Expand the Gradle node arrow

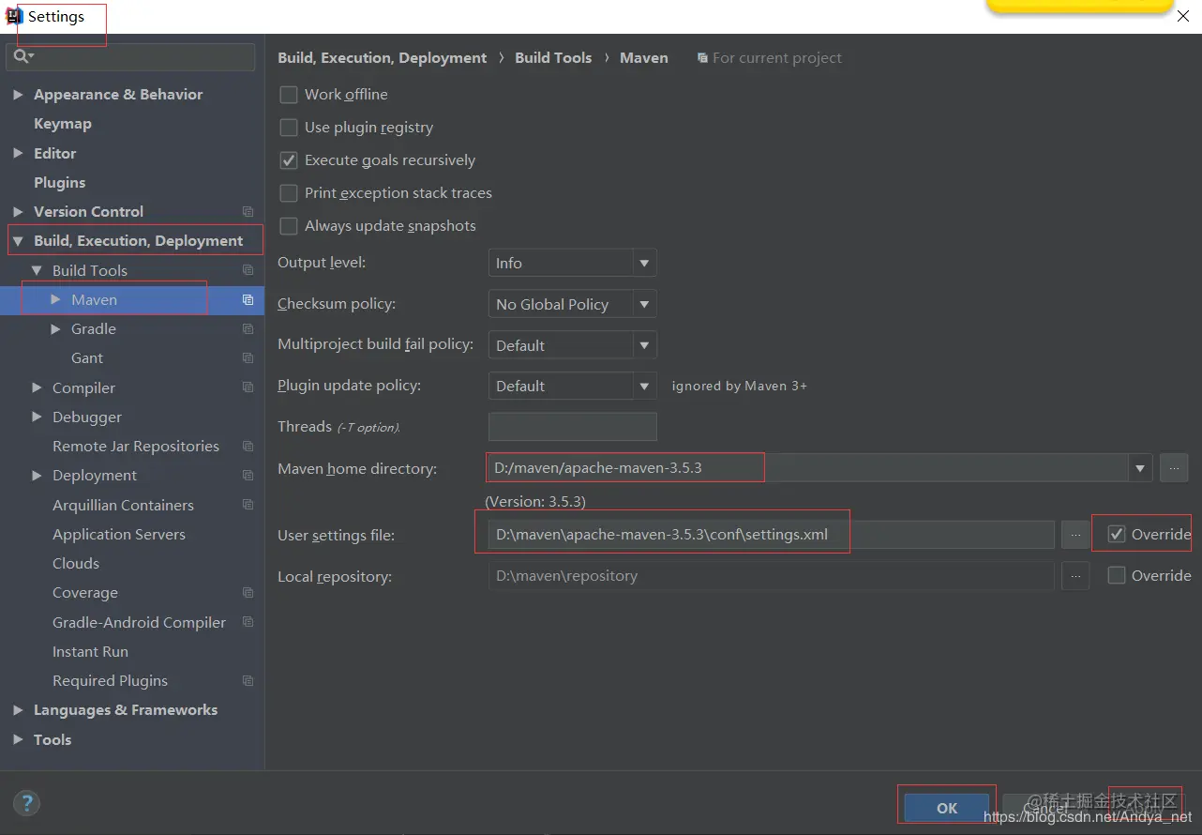coord(55,329)
